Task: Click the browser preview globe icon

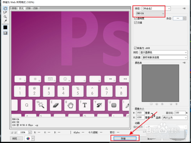Action: [x=28, y=138]
